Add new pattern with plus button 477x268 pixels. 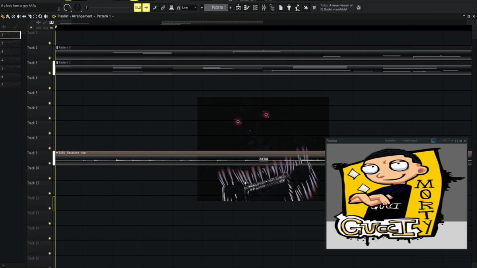pyautogui.click(x=231, y=8)
